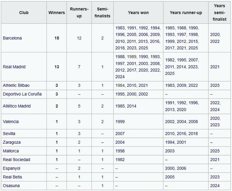Open the Real Betis club link
Image resolution: width=232 pixels, height=191 pixels.
tap(13, 177)
